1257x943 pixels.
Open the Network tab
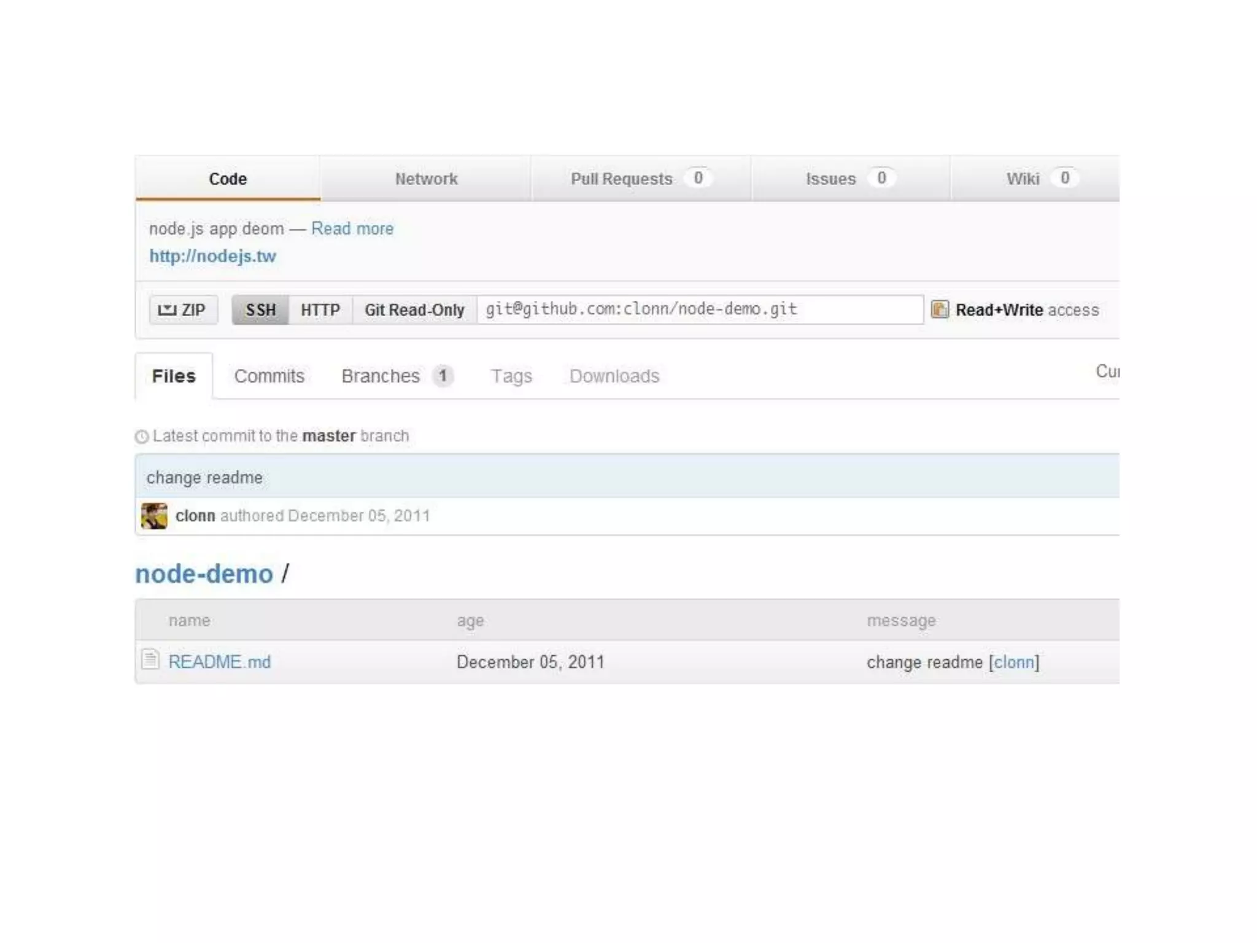[x=426, y=179]
